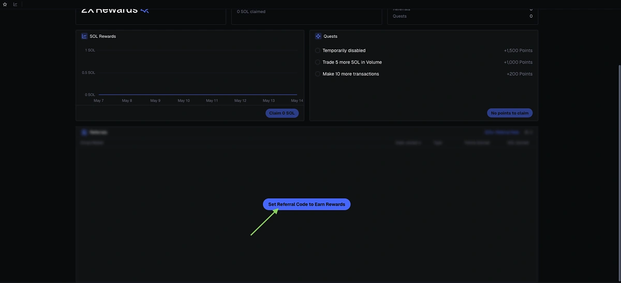Click the Quests panel title
Image resolution: width=621 pixels, height=283 pixels.
click(330, 36)
